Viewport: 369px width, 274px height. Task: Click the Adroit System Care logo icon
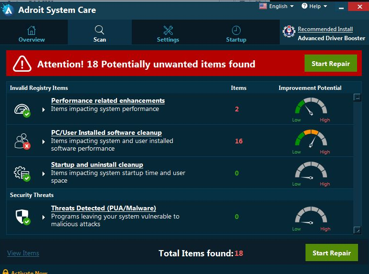(8, 10)
